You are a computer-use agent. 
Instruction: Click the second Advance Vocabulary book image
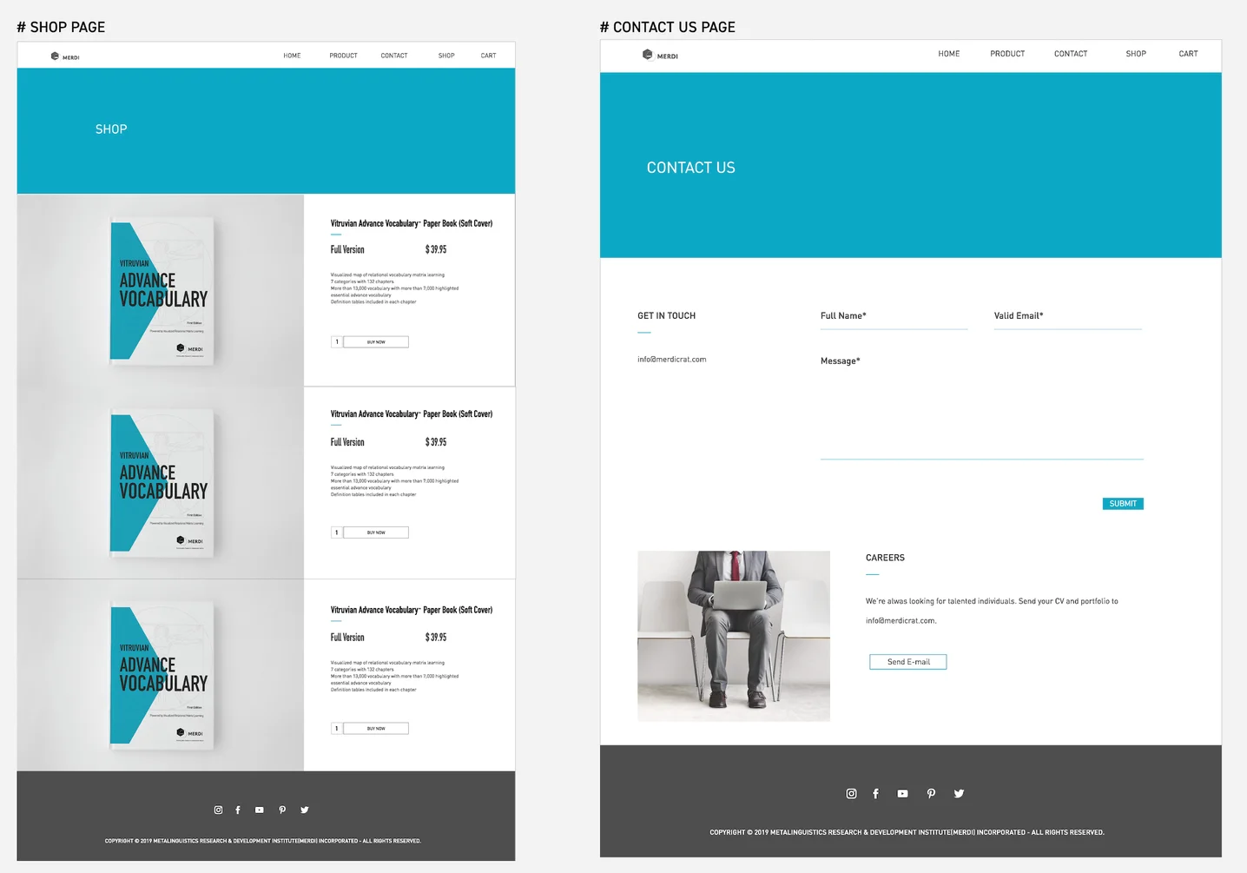[x=162, y=483]
